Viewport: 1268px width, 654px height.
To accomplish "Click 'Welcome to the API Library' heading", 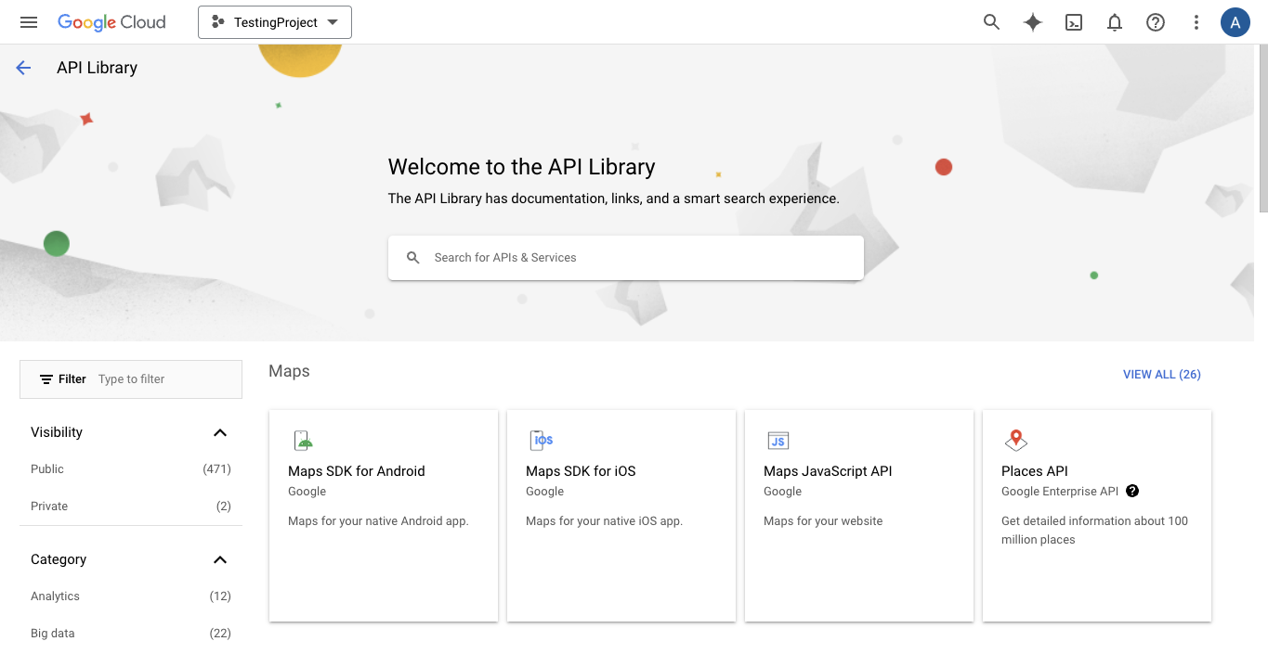I will click(x=521, y=167).
